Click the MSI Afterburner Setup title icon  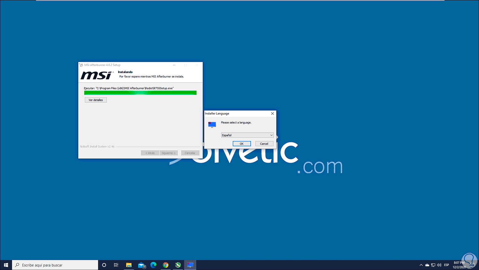(81, 65)
